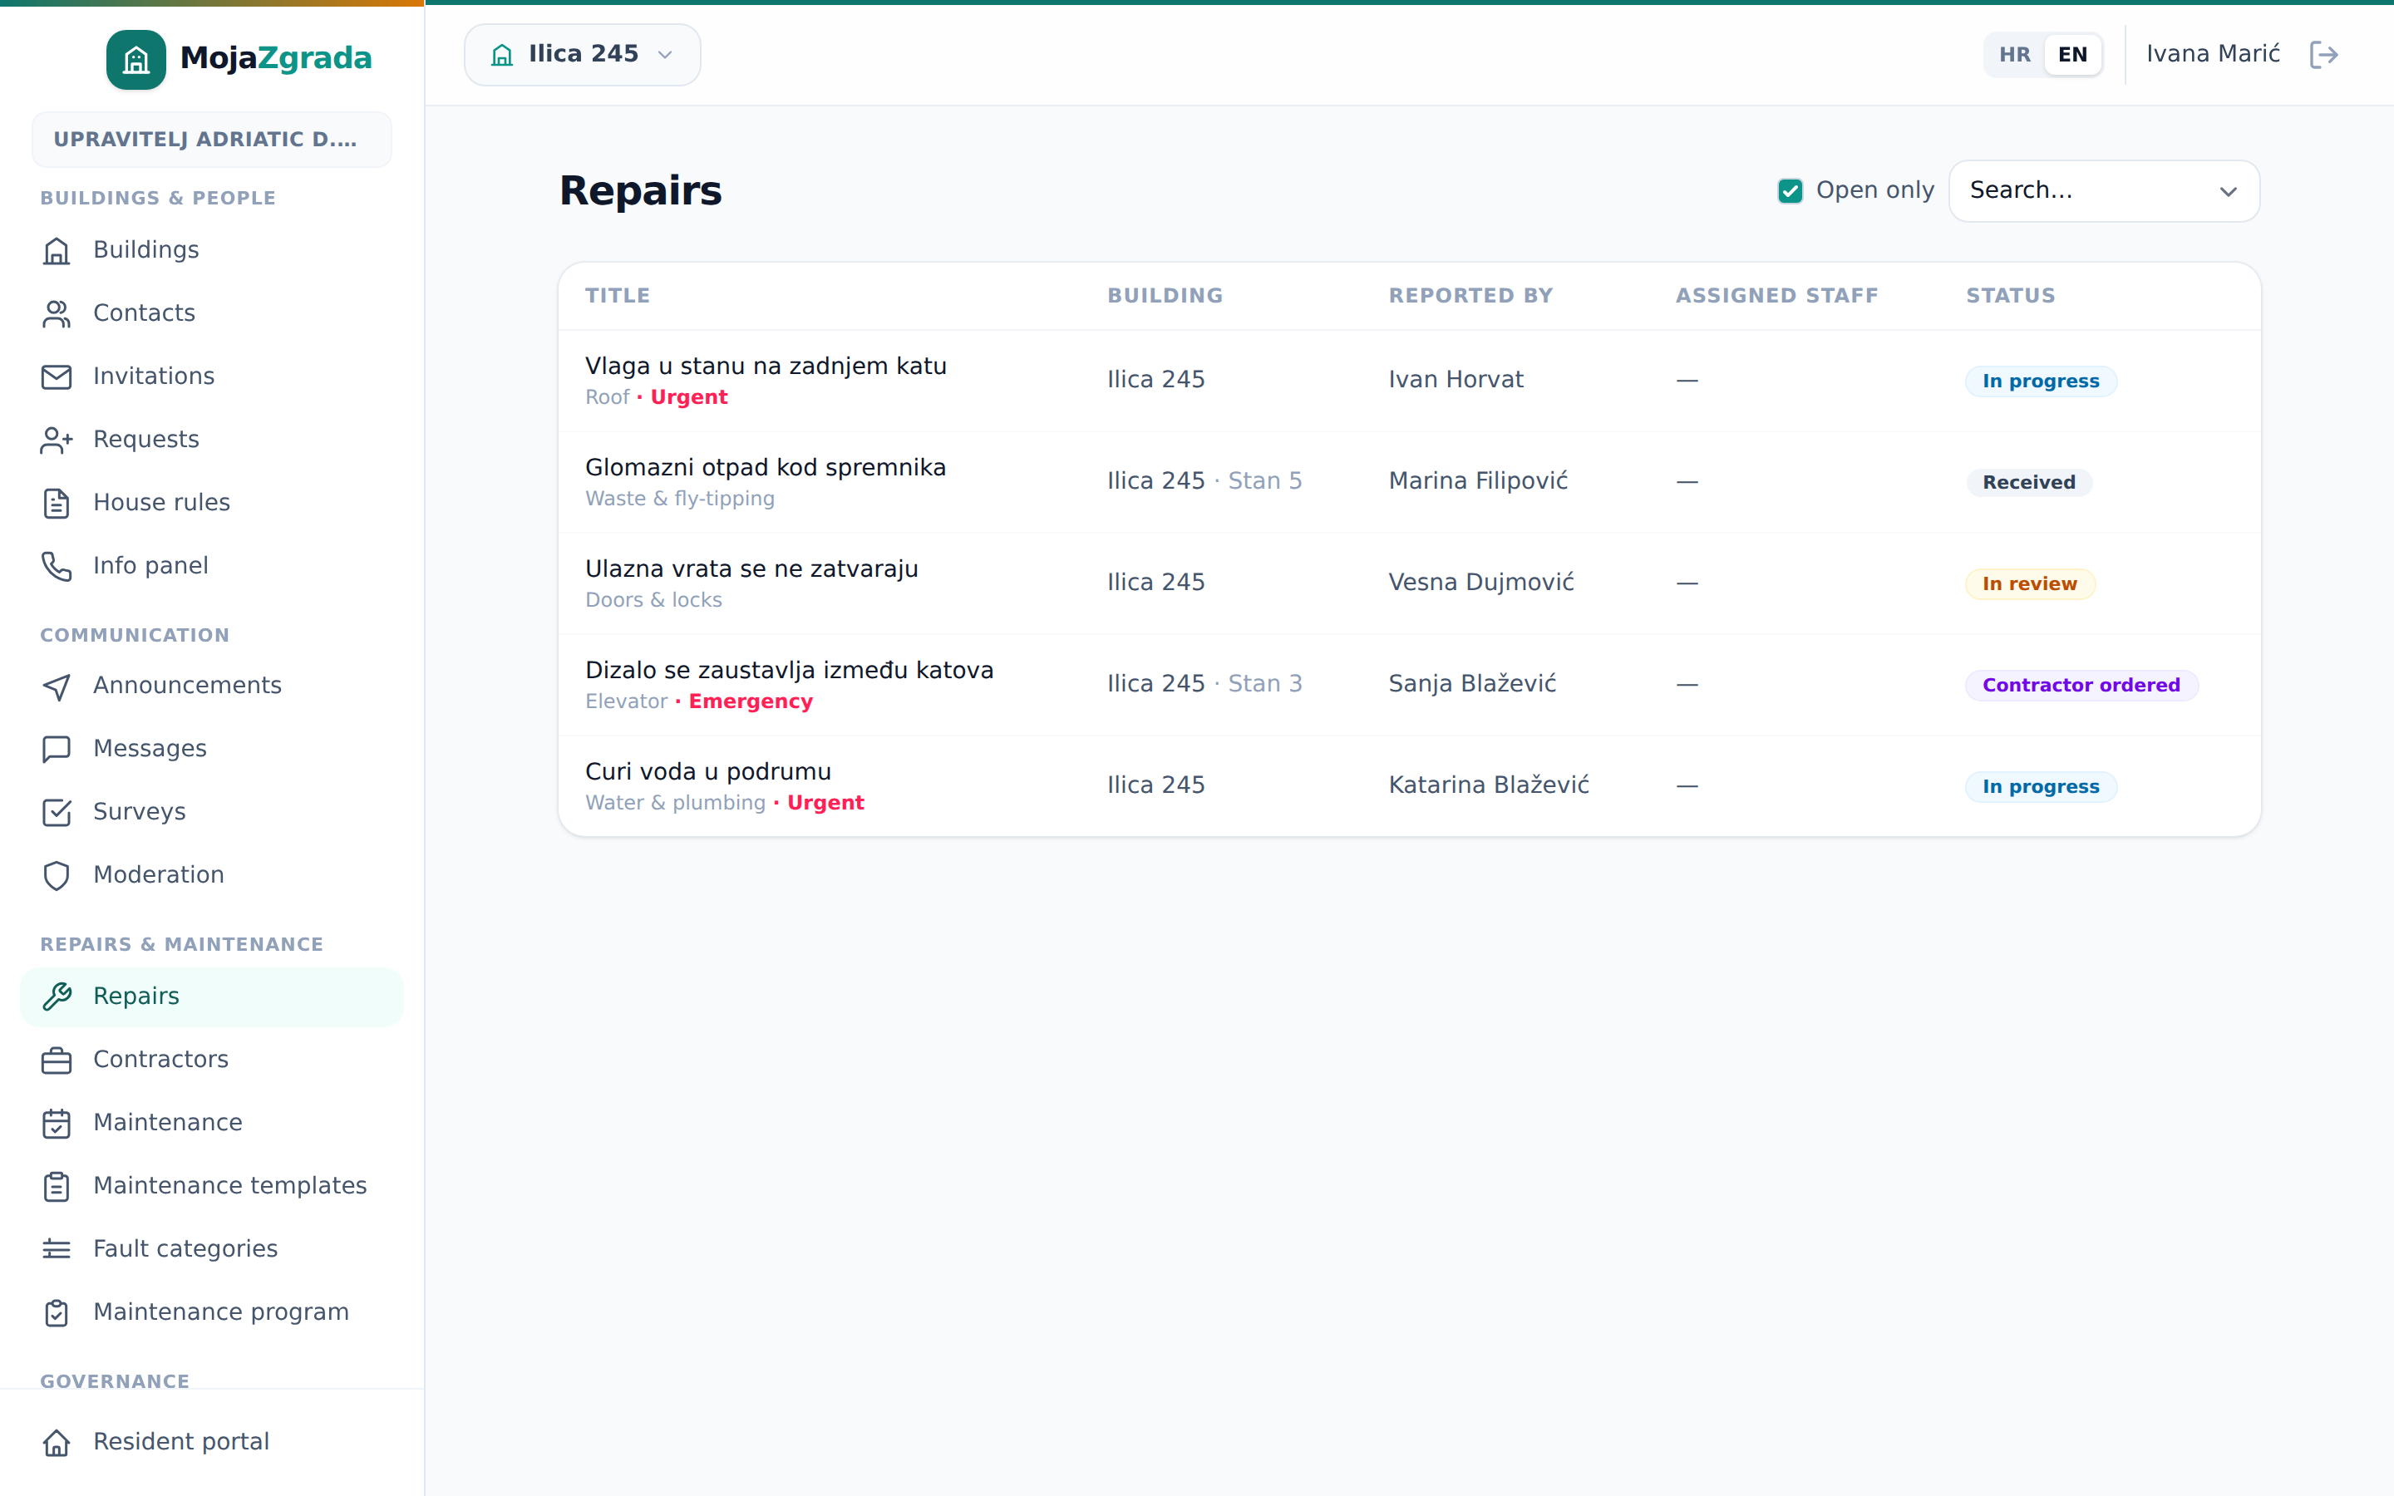
Task: Click the Invitations envelope icon
Action: 57,377
